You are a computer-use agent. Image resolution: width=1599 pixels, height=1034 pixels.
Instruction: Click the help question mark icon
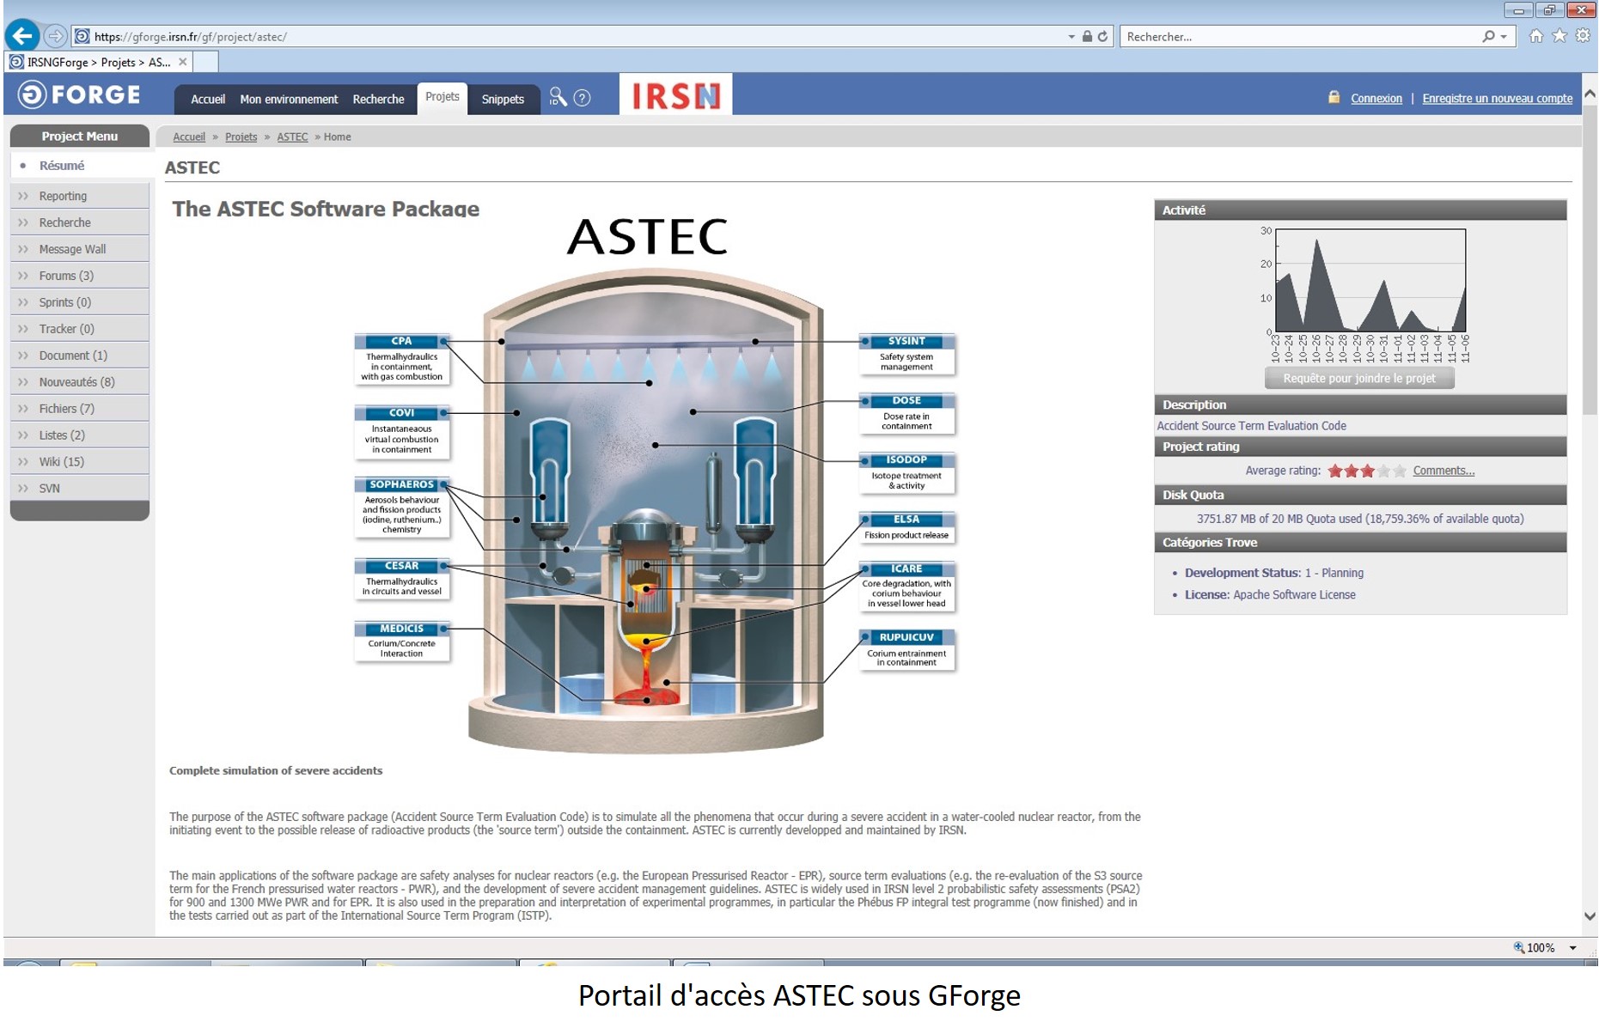point(582,98)
